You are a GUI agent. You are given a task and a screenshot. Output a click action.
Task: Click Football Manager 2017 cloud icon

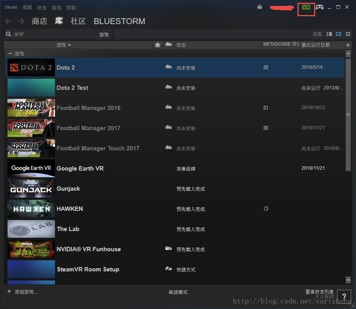point(169,127)
